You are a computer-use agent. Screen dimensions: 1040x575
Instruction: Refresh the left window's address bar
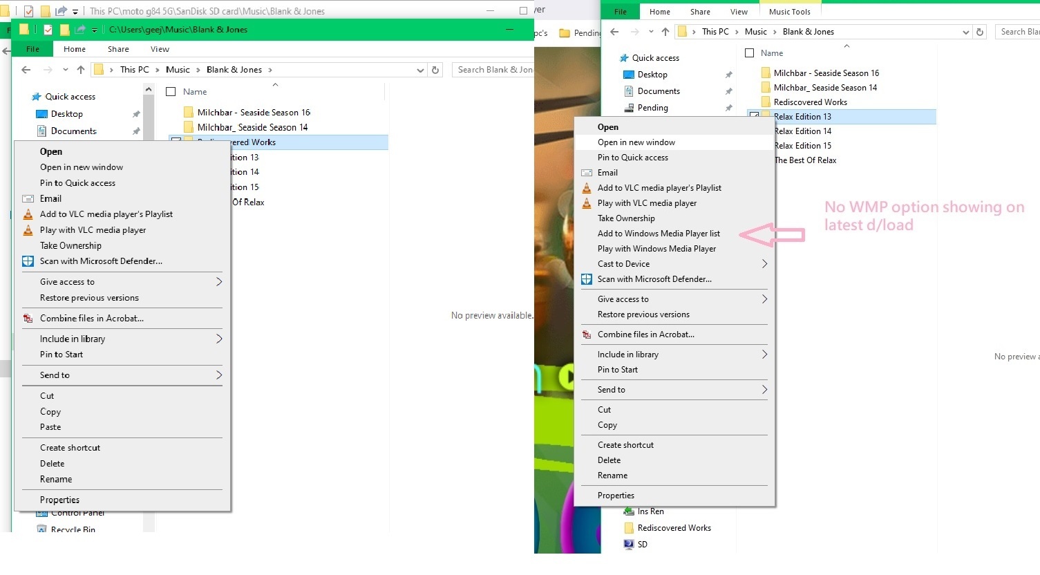pos(435,70)
